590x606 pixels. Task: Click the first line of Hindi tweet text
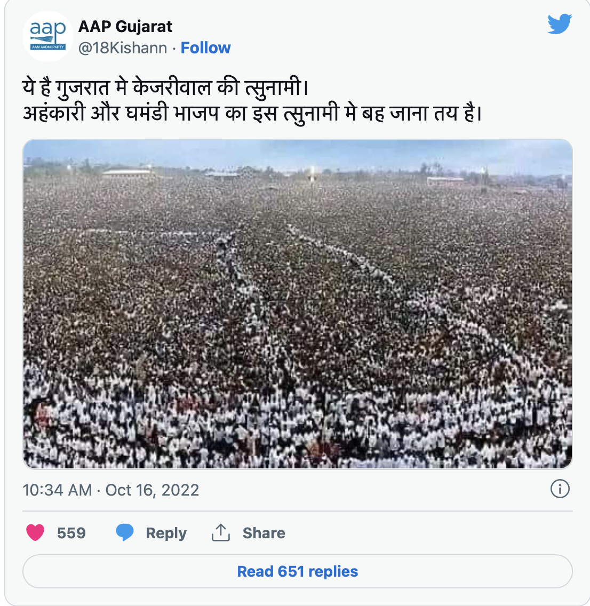(165, 87)
